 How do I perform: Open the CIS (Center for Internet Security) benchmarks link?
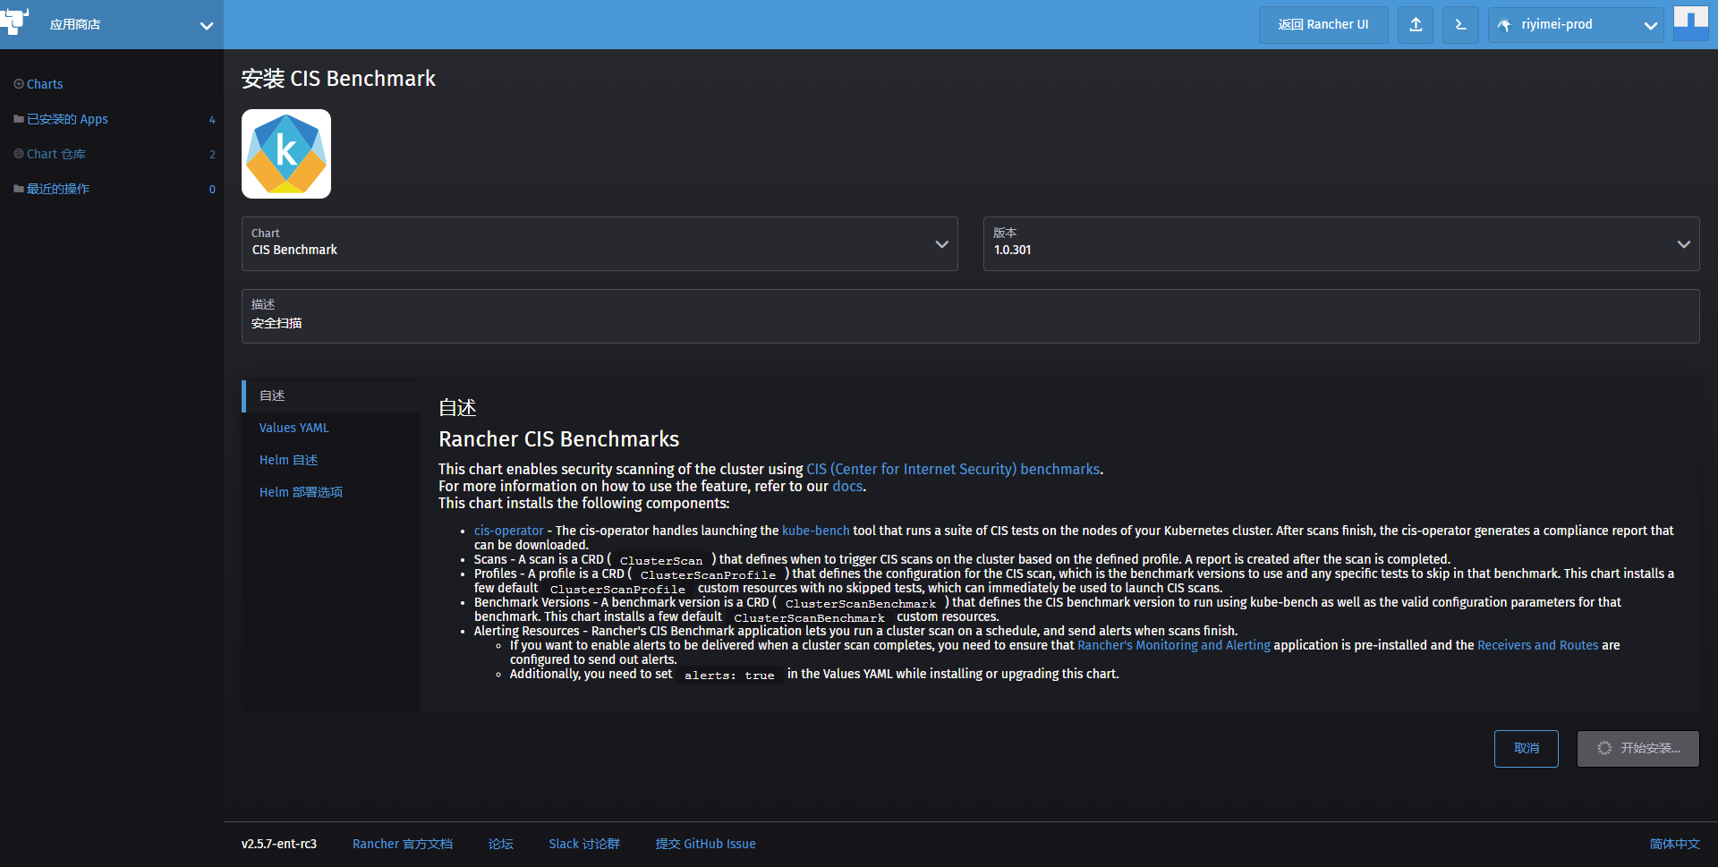[x=953, y=469]
